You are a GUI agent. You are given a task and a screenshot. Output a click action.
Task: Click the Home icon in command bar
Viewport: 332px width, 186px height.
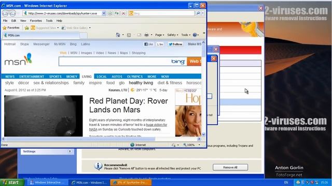tap(118, 35)
